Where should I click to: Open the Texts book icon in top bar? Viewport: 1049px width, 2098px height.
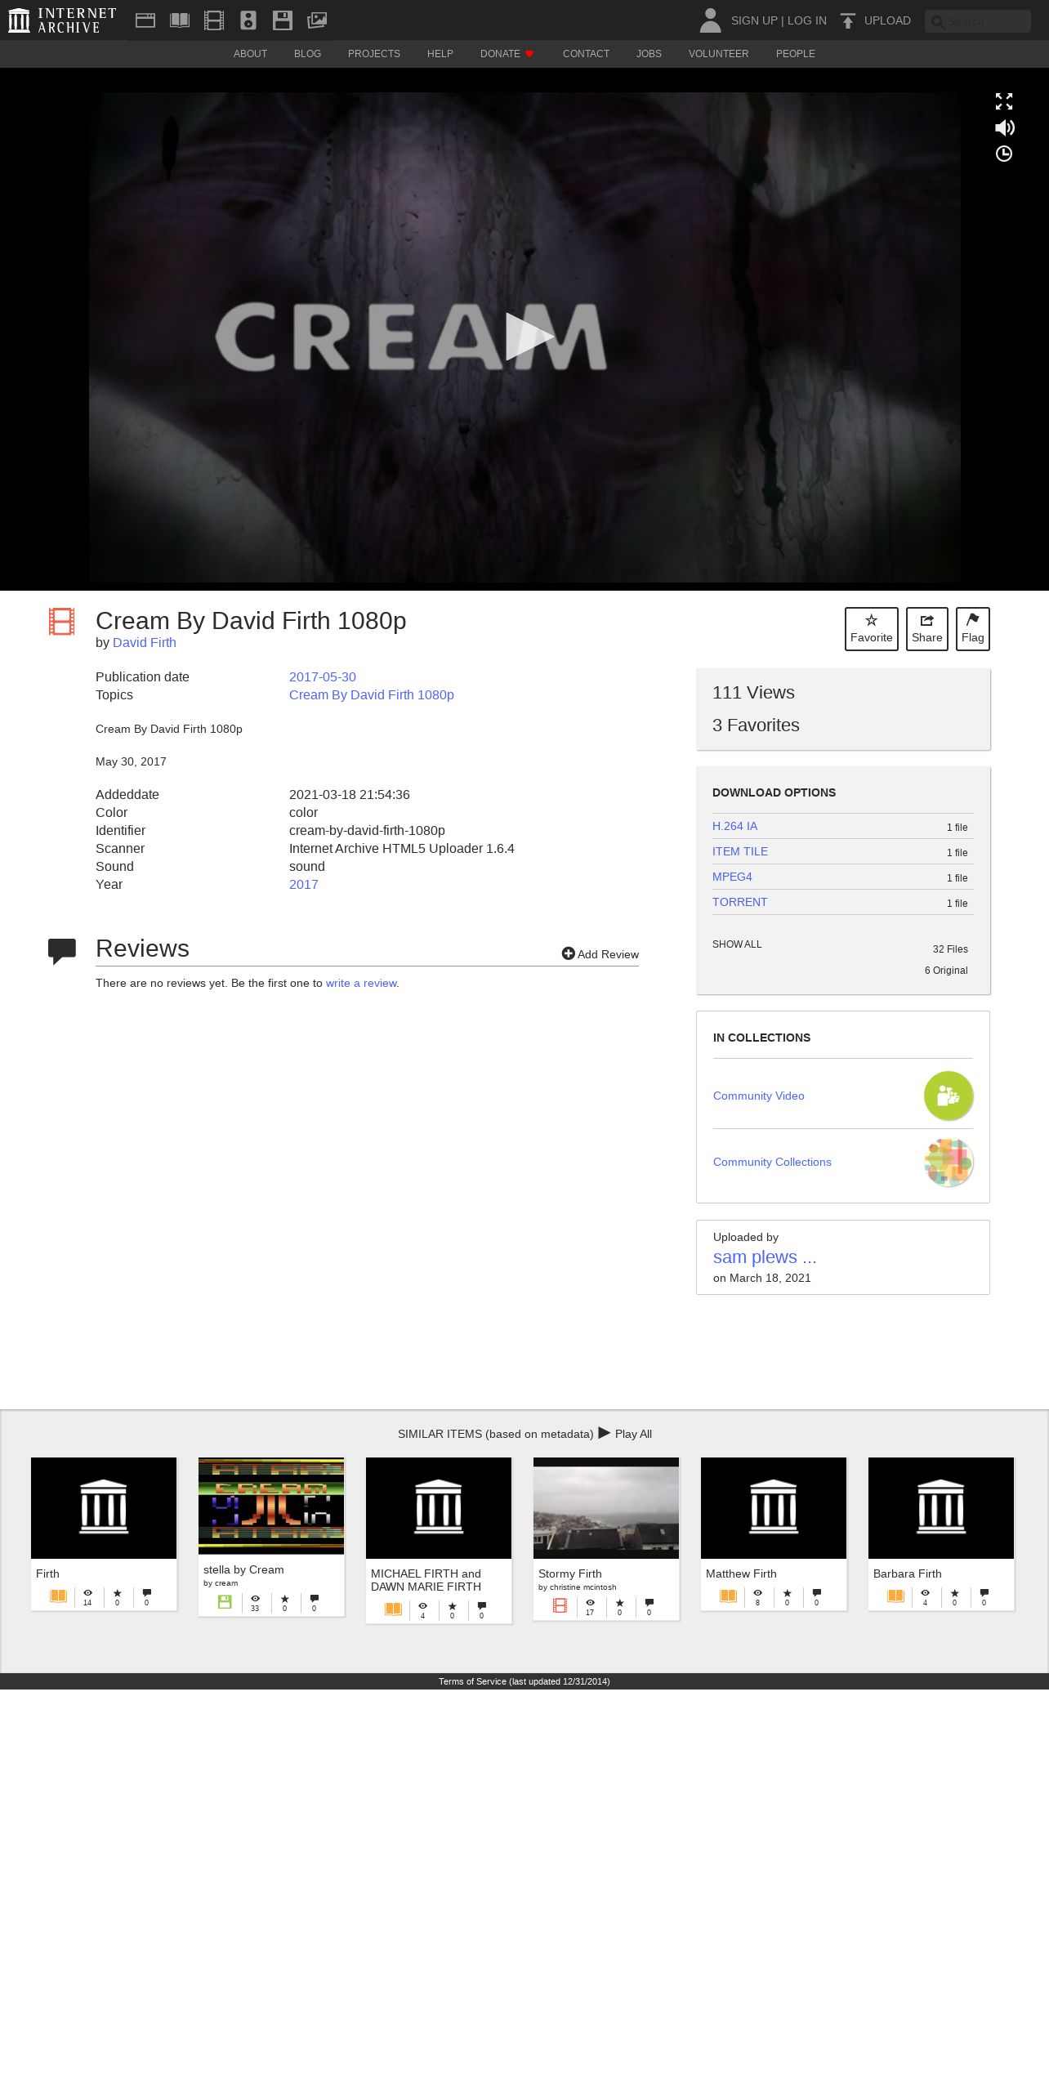pyautogui.click(x=180, y=20)
